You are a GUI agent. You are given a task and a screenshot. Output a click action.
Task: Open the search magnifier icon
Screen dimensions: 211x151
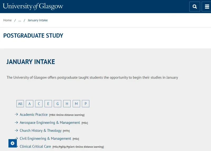coord(195,6)
